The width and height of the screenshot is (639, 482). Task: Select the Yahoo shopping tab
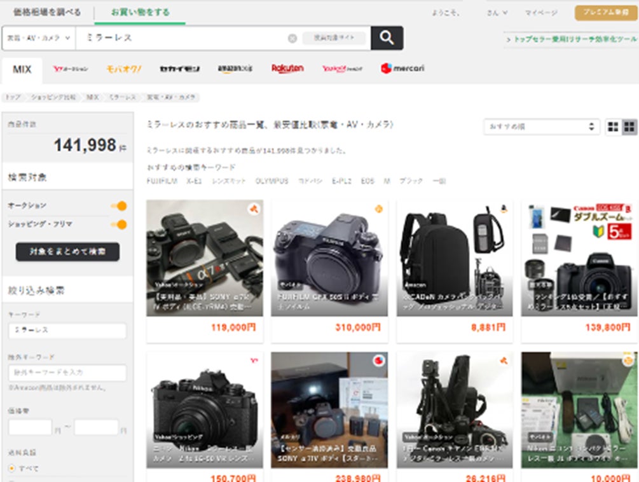(342, 69)
